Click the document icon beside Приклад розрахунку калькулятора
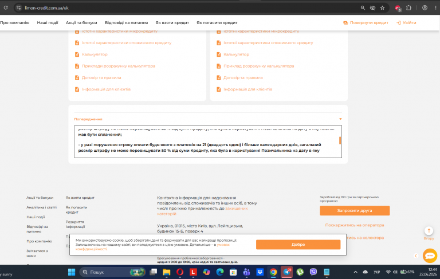The width and height of the screenshot is (440, 279). (x=219, y=66)
